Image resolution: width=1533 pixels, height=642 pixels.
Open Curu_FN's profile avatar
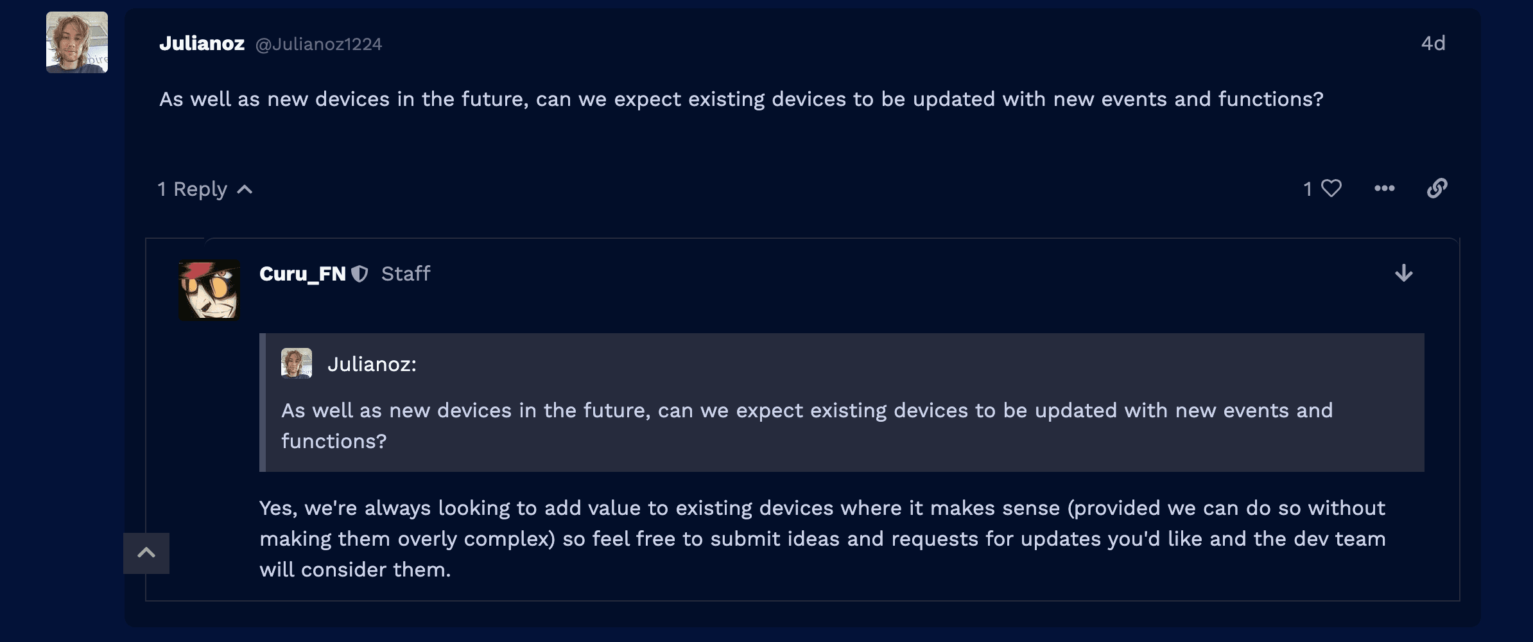pyautogui.click(x=209, y=290)
